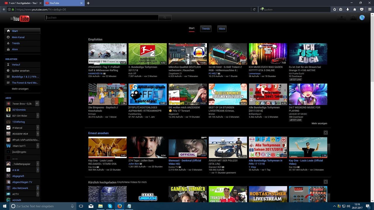Viewport: 374px width, 210px height.
Task: Show bookmarks list icon in Firefox toolbar
Action: click(341, 9)
